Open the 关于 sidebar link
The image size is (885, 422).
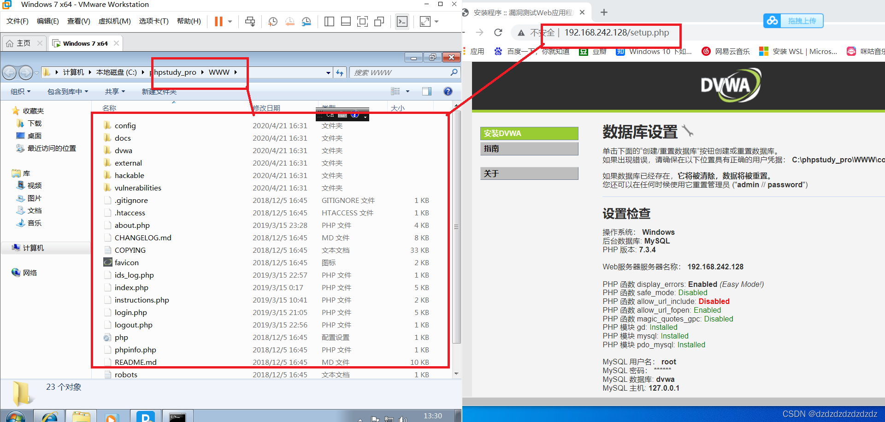tap(529, 173)
